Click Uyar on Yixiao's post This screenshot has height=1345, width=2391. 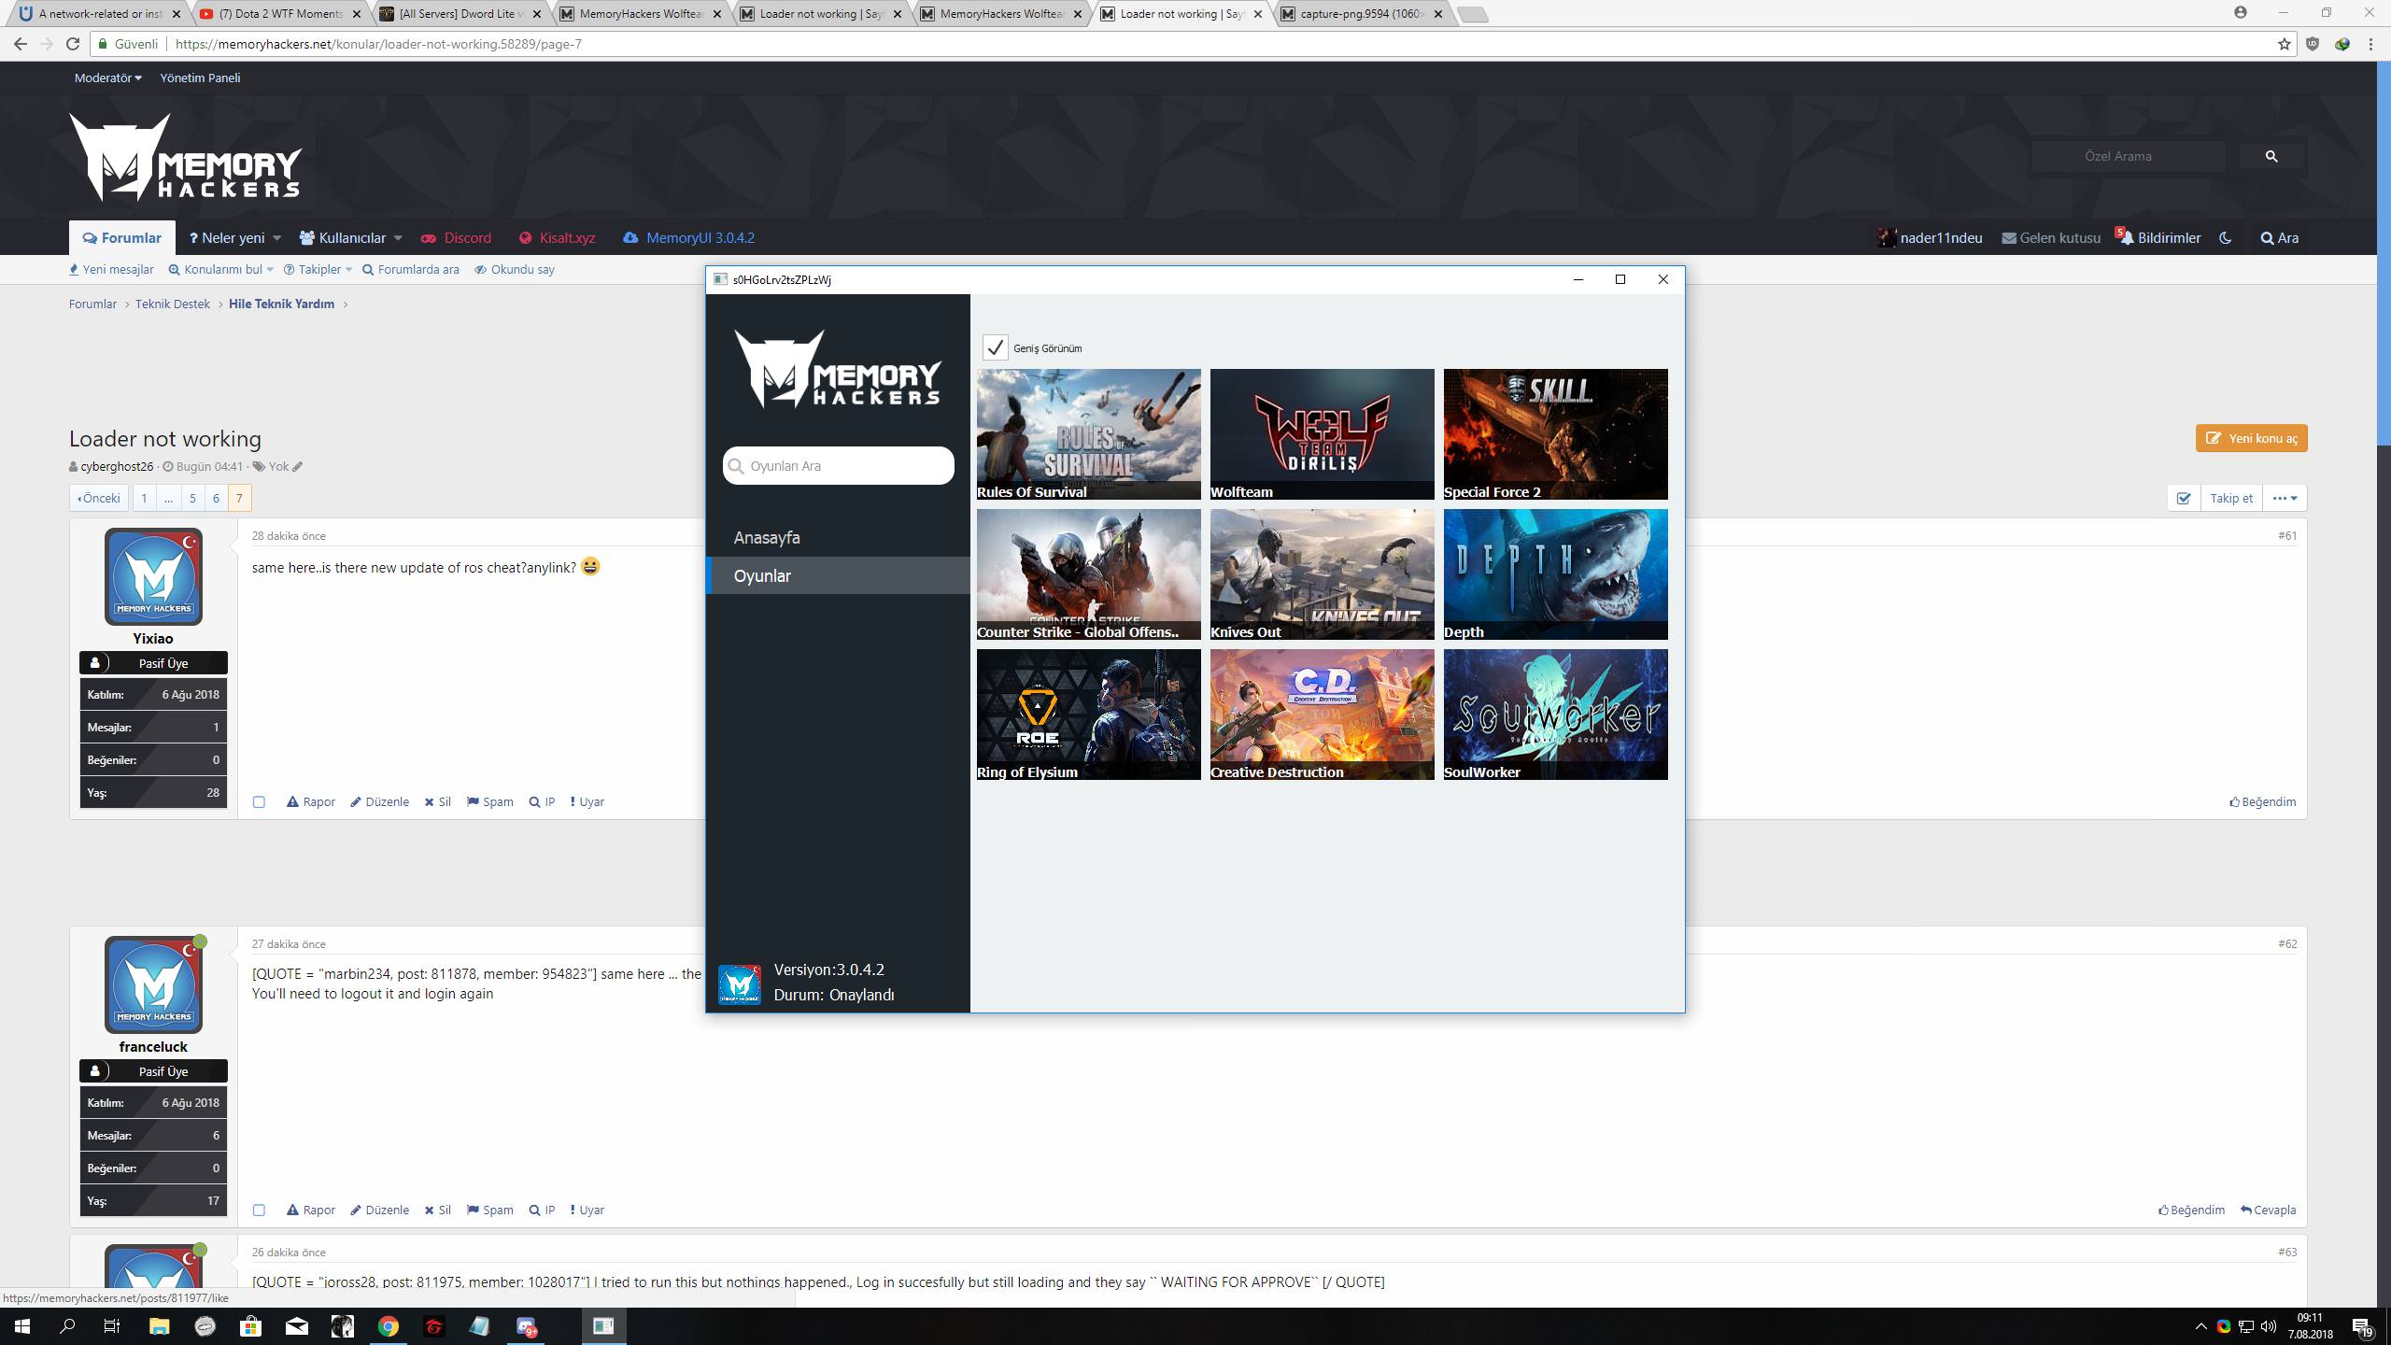587,802
